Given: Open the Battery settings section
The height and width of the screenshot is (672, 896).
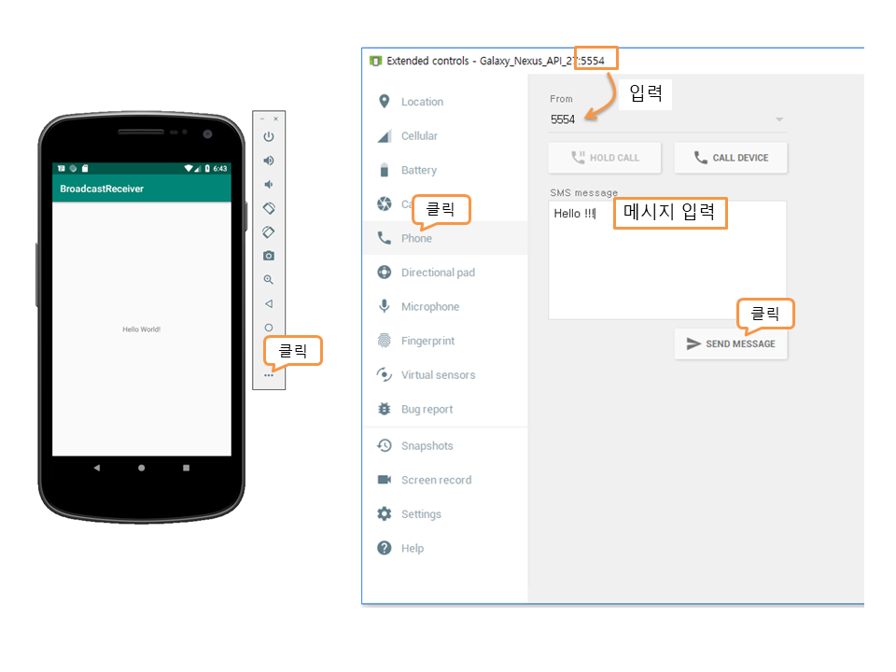Looking at the screenshot, I should [x=418, y=170].
